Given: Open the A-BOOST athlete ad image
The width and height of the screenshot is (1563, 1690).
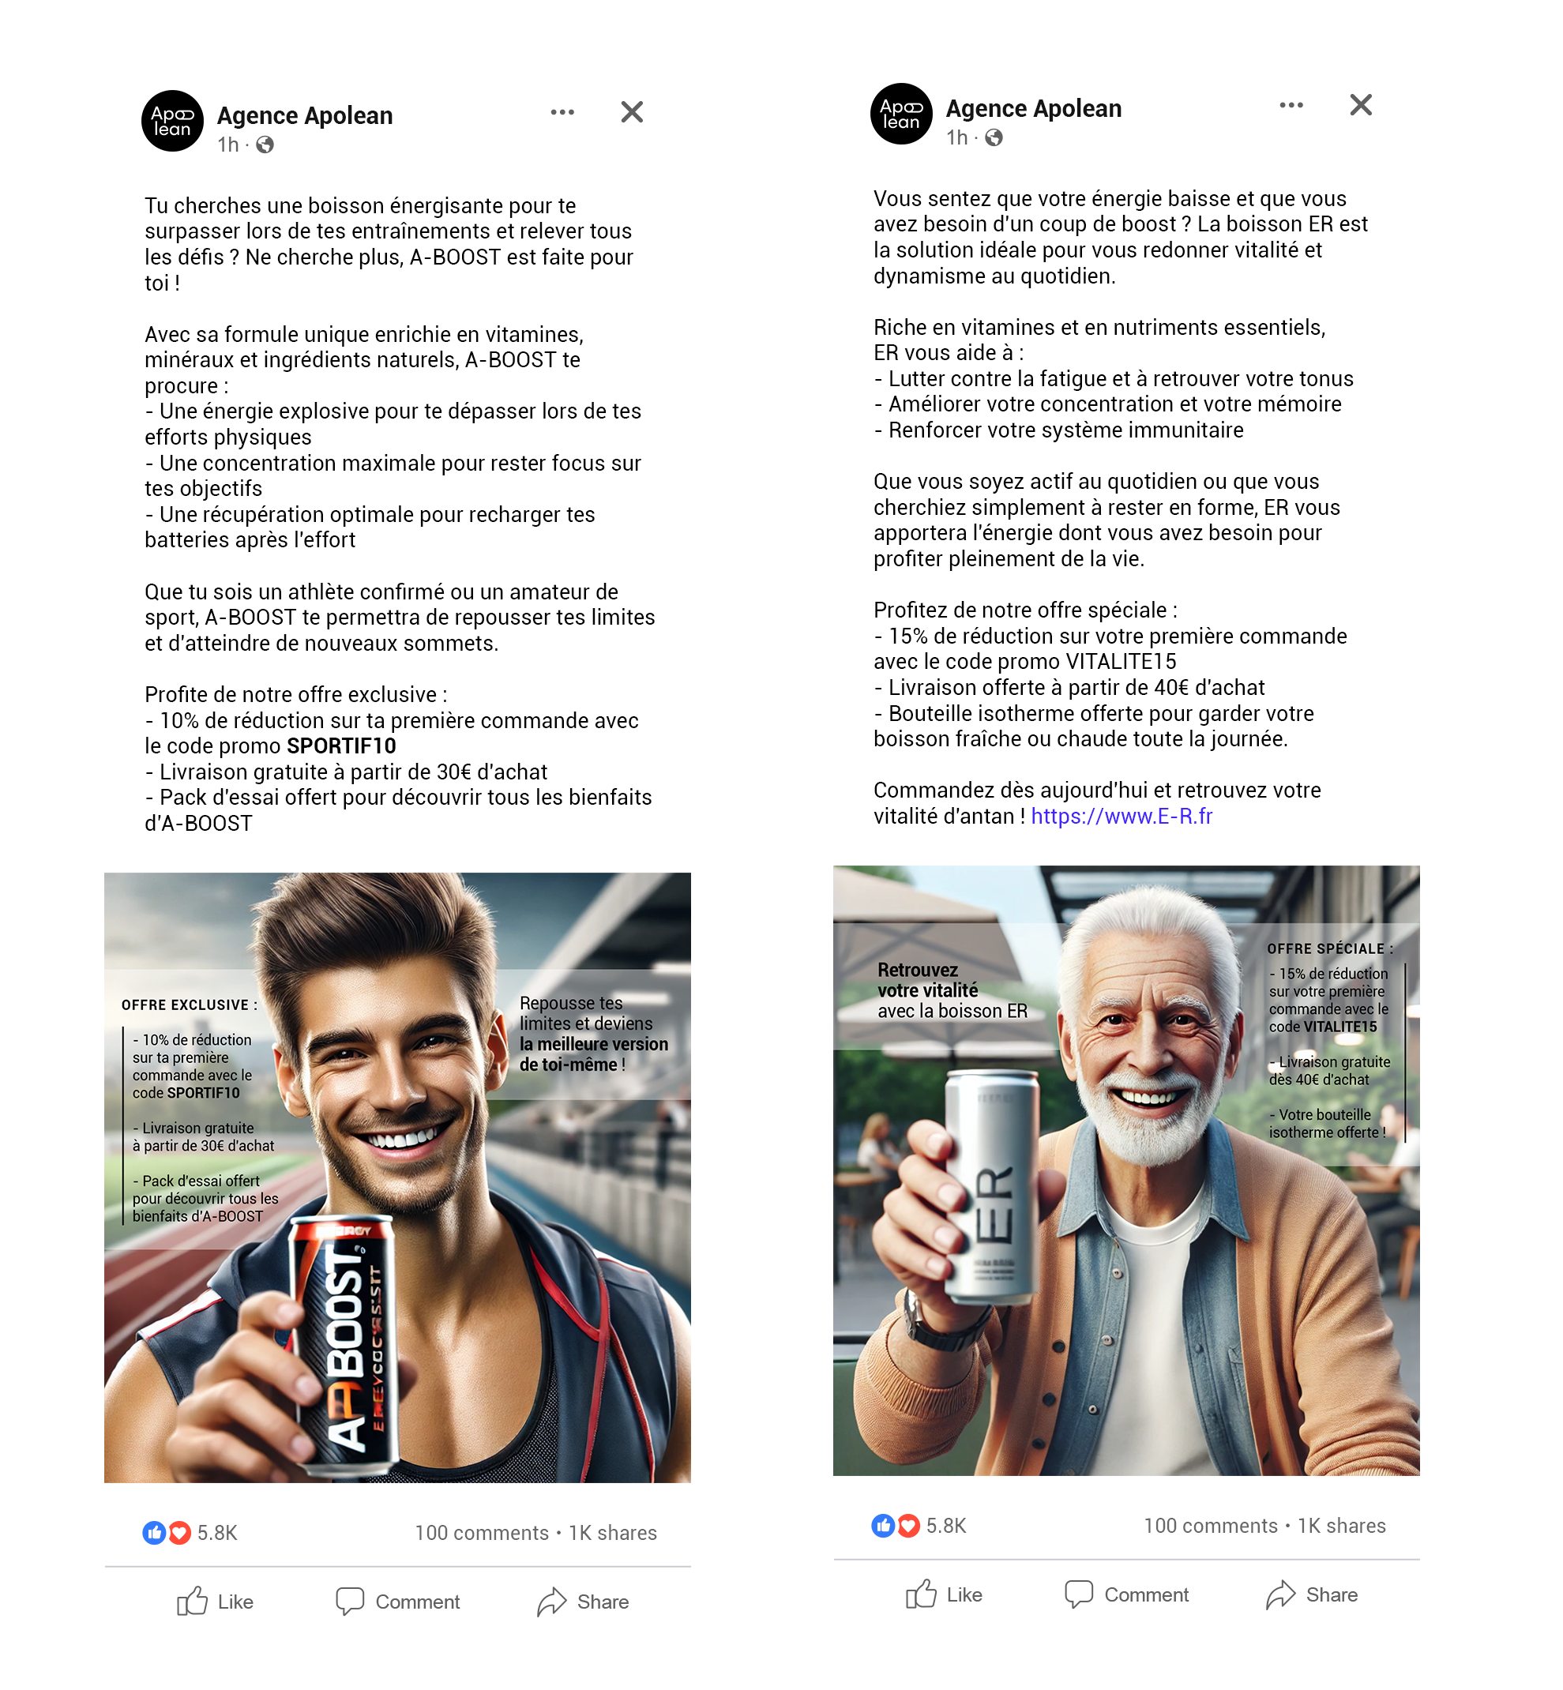Looking at the screenshot, I should pyautogui.click(x=397, y=1177).
